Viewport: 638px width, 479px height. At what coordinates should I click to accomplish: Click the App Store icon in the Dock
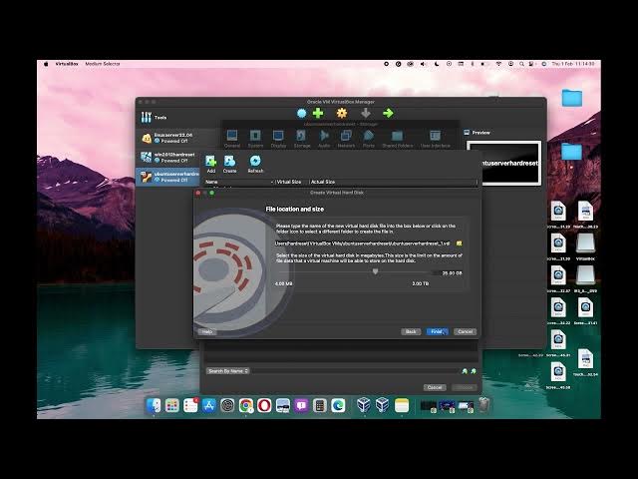[x=208, y=405]
